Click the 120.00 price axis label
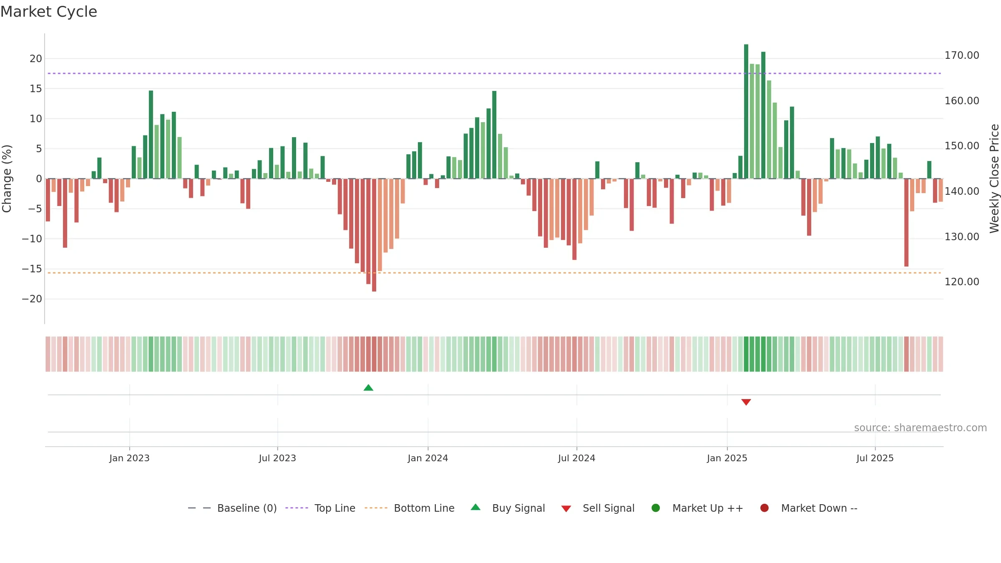 point(962,282)
